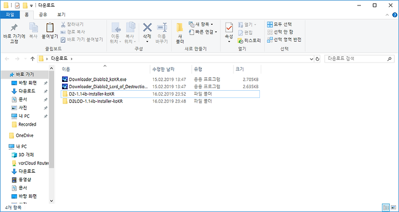
Task: Click the back navigation arrow
Action: tap(7, 59)
